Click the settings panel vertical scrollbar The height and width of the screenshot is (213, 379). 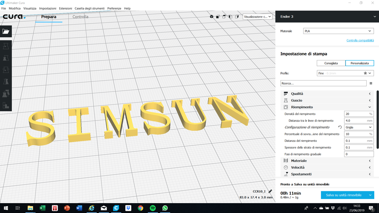(x=378, y=120)
